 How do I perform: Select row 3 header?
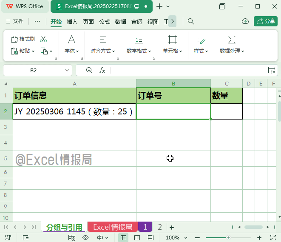pyautogui.click(x=6, y=127)
